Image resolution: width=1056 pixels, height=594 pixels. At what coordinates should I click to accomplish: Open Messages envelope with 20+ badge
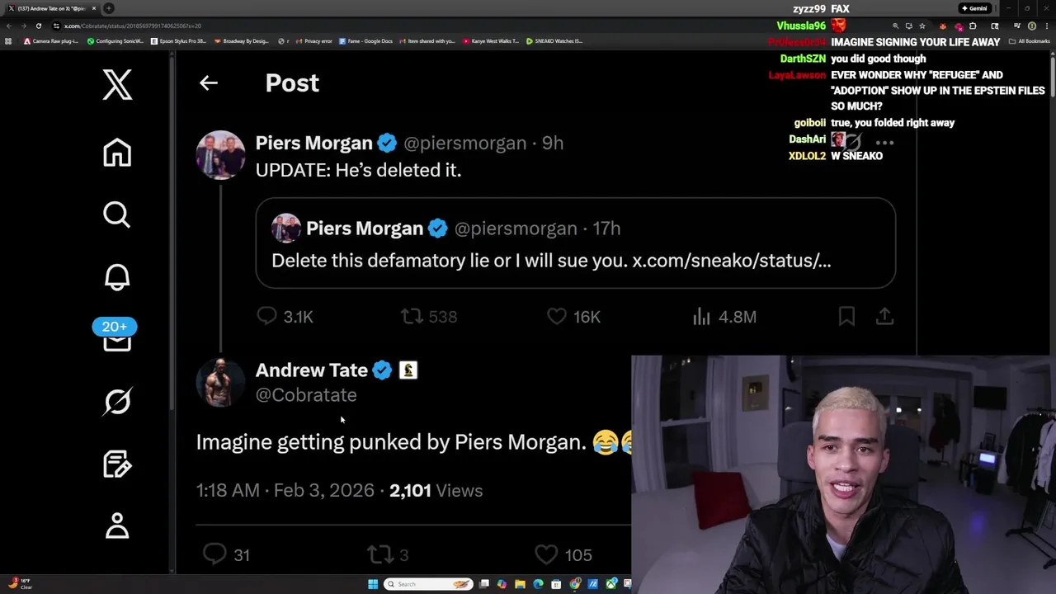115,335
